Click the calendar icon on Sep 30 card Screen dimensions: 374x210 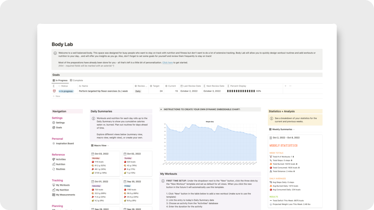125,182
